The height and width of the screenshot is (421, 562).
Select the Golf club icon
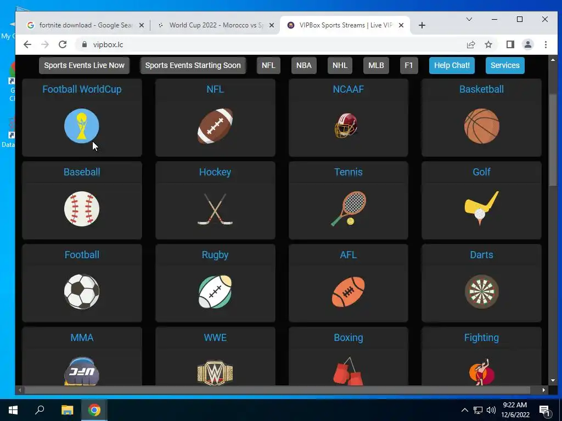(481, 208)
